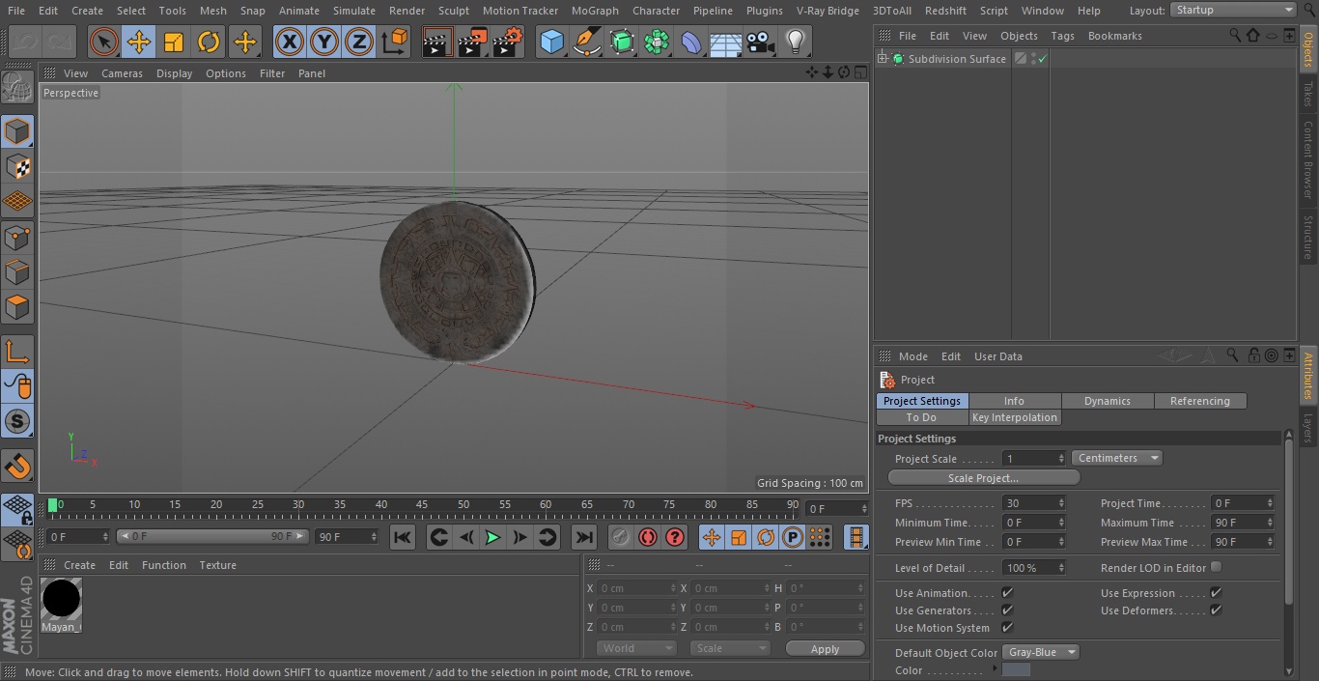Screen dimensions: 1319x681
Task: Open the To Do tab
Action: click(922, 417)
